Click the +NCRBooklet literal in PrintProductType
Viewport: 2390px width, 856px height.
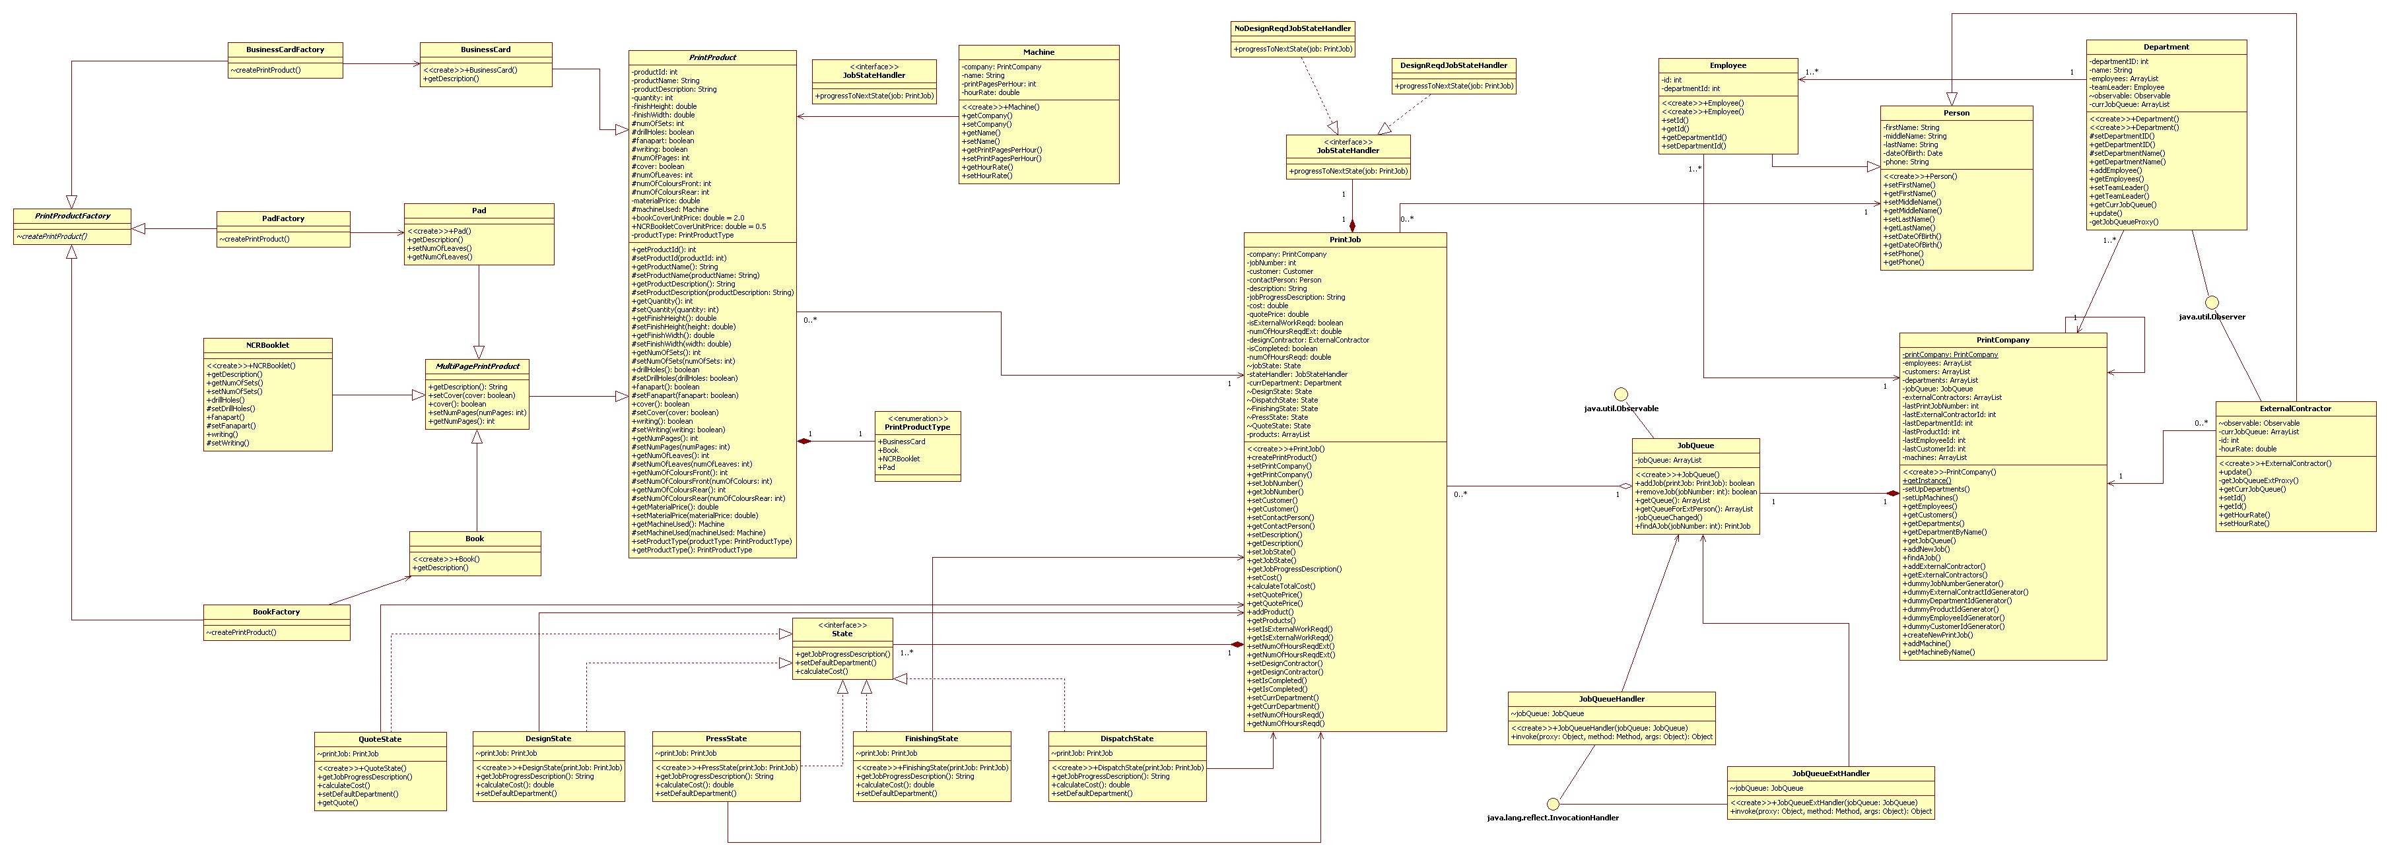coord(898,458)
